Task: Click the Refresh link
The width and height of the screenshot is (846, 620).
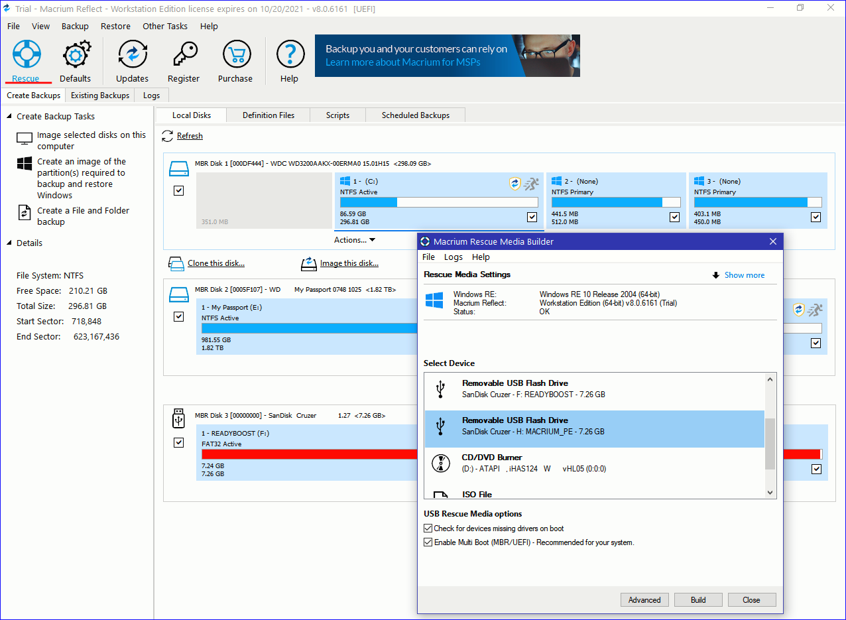Action: [190, 136]
